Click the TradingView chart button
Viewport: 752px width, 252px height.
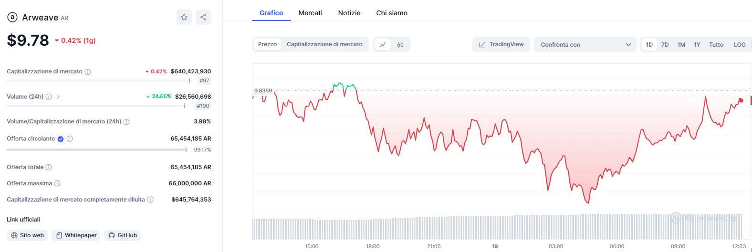coord(501,44)
